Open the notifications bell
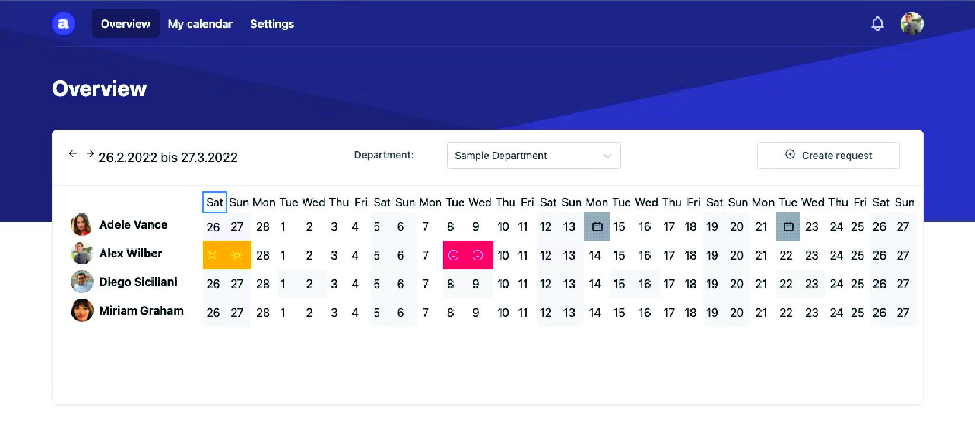975x425 pixels. click(x=877, y=23)
